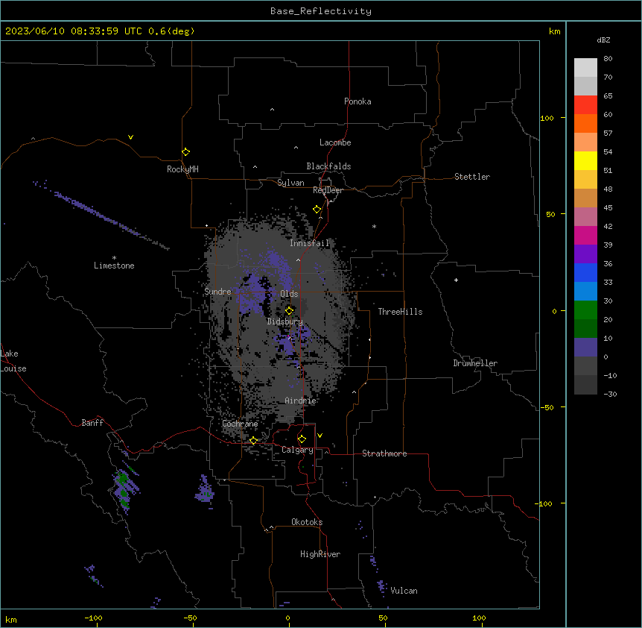642x628 pixels.
Task: Click the Banff label
Action: 92,423
